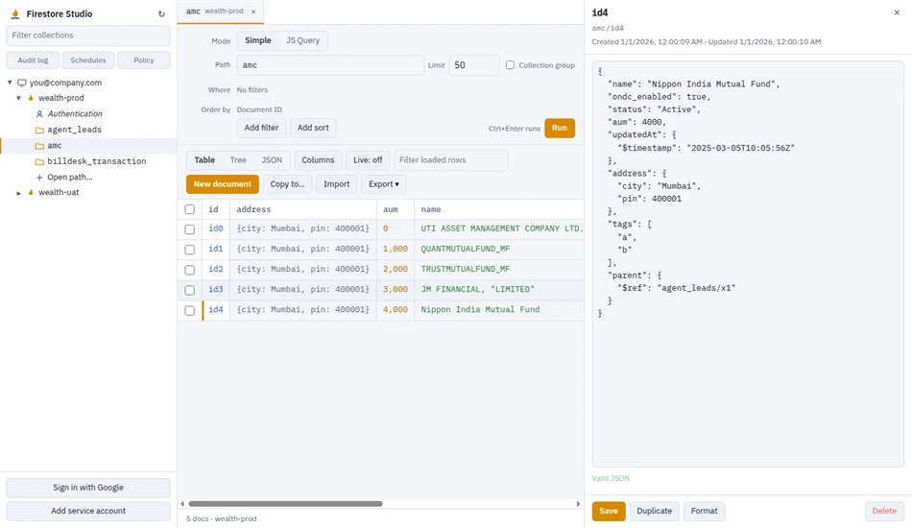Collapse the wealth-prod project node
Screen dimensions: 912x528
tap(18, 98)
